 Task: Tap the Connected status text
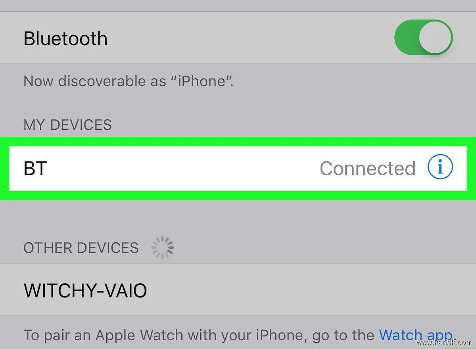point(367,168)
